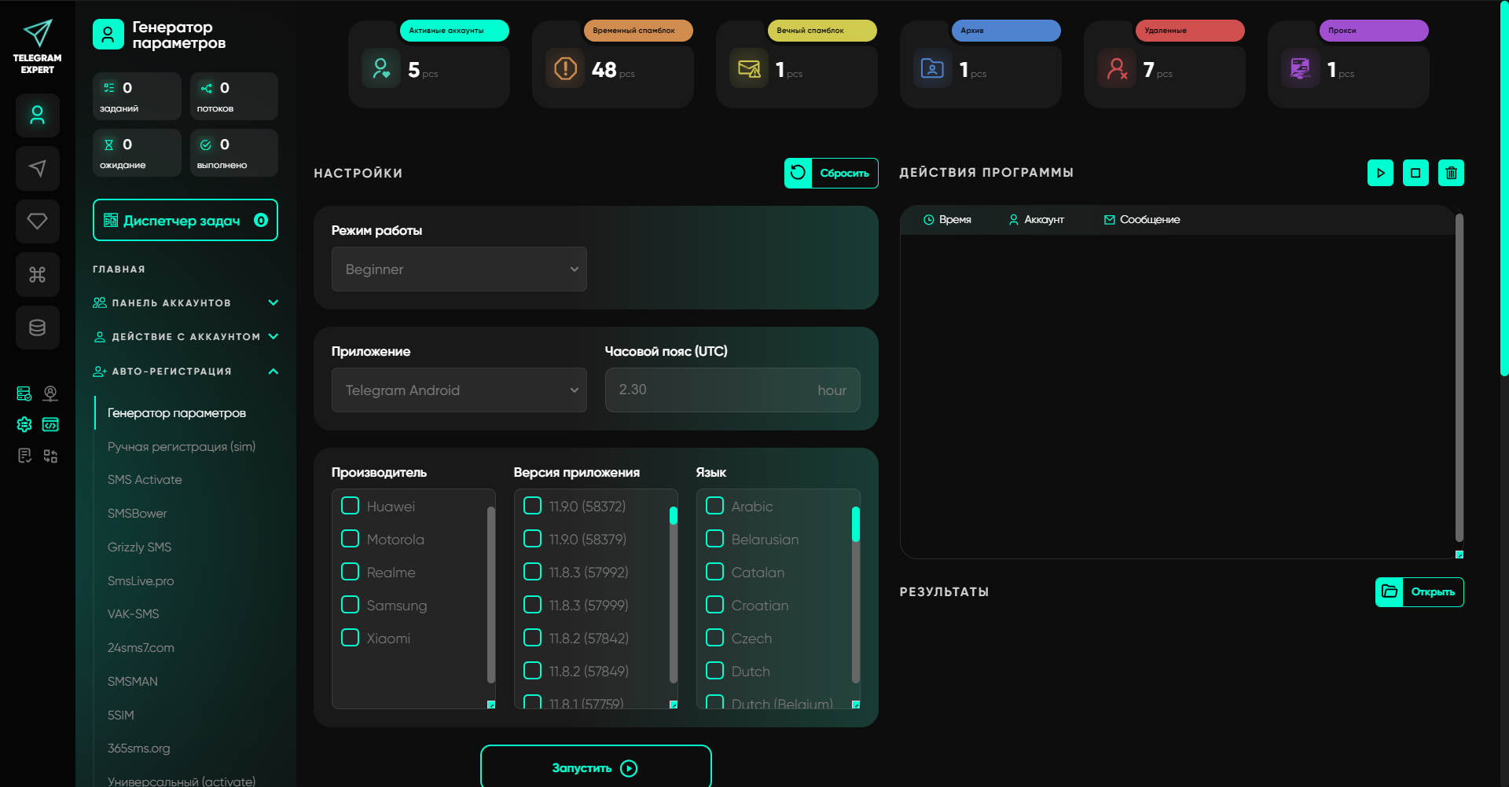1509x787 pixels.
Task: Open SMS Activate menu item
Action: 145,480
